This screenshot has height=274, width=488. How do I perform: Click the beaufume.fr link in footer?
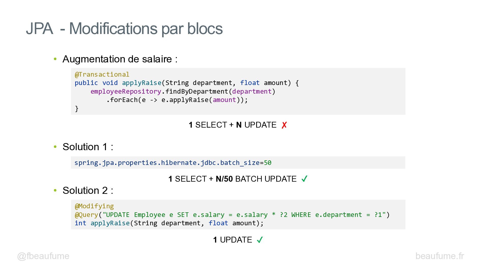pos(440,256)
